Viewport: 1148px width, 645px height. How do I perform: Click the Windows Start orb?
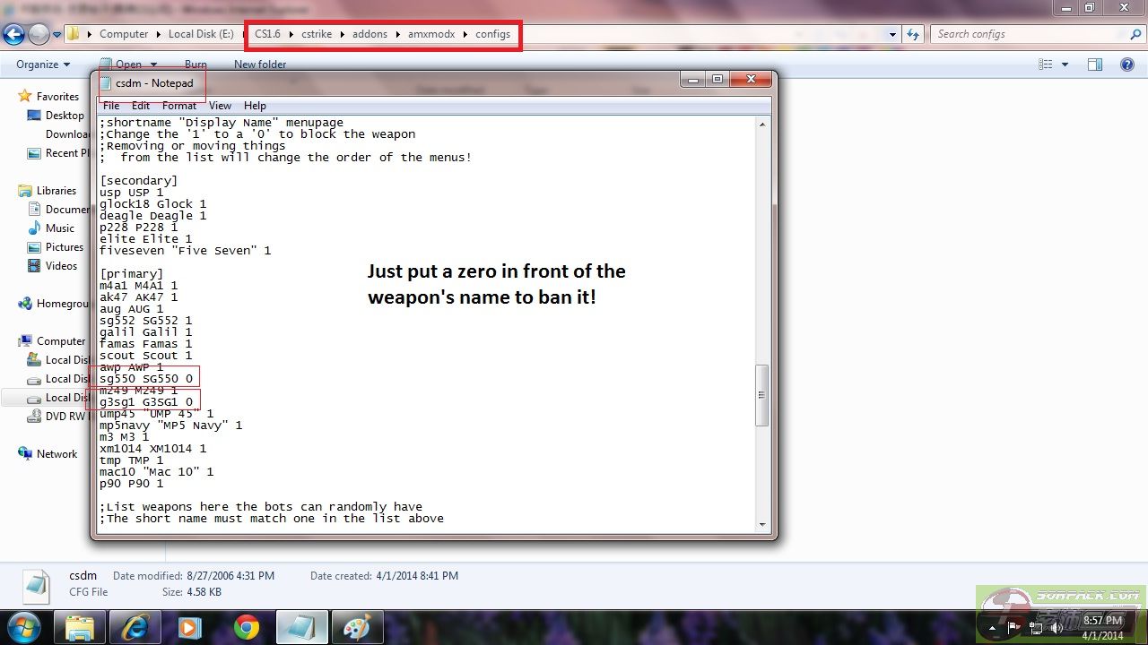(24, 625)
